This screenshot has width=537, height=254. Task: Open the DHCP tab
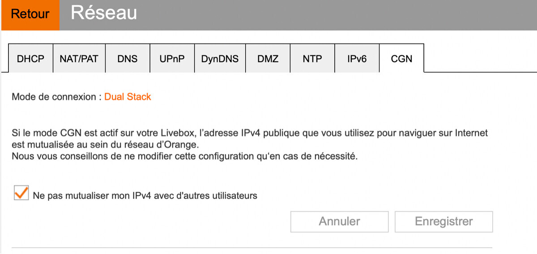click(x=30, y=59)
